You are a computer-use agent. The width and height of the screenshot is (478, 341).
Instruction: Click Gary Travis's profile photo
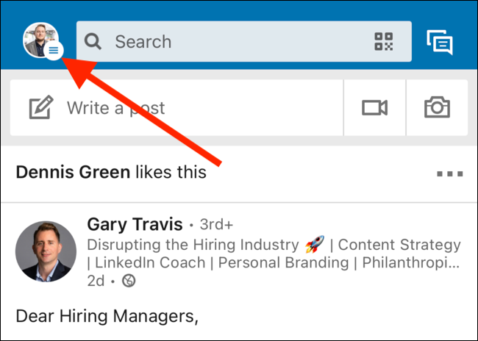tap(45, 252)
